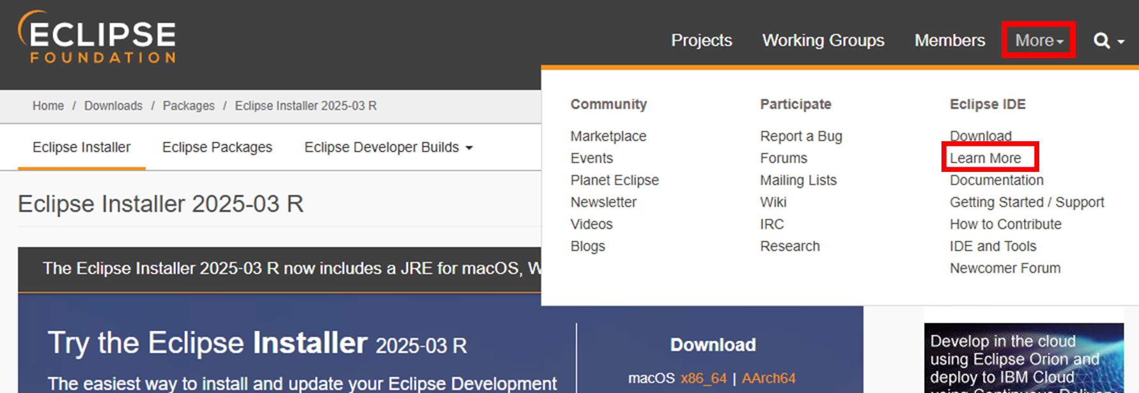Open the Wiki link
Viewport: 1139px width, 393px height.
773,202
